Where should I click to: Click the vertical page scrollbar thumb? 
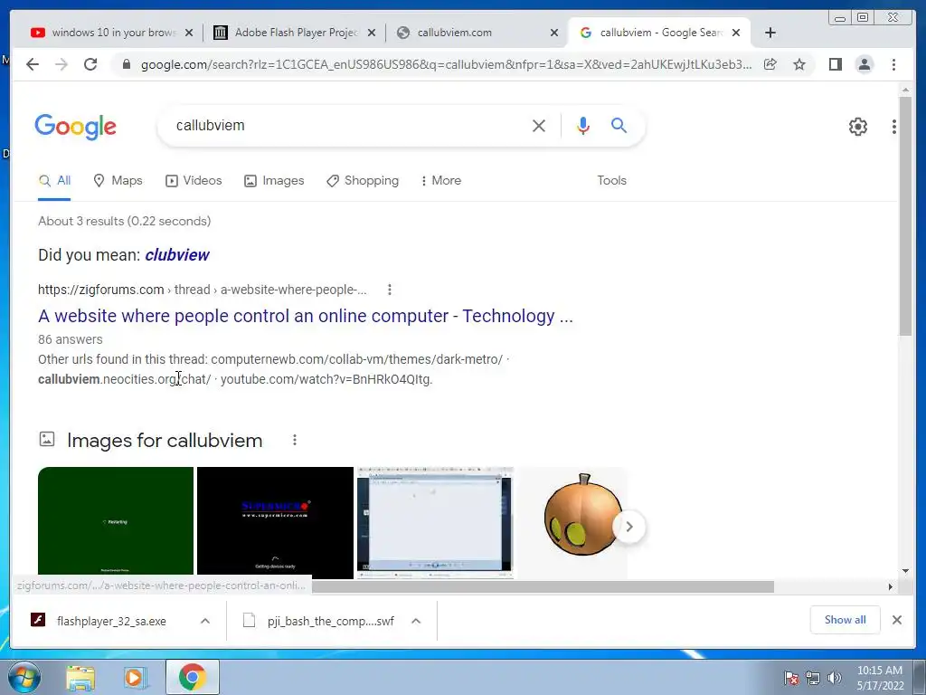905,215
